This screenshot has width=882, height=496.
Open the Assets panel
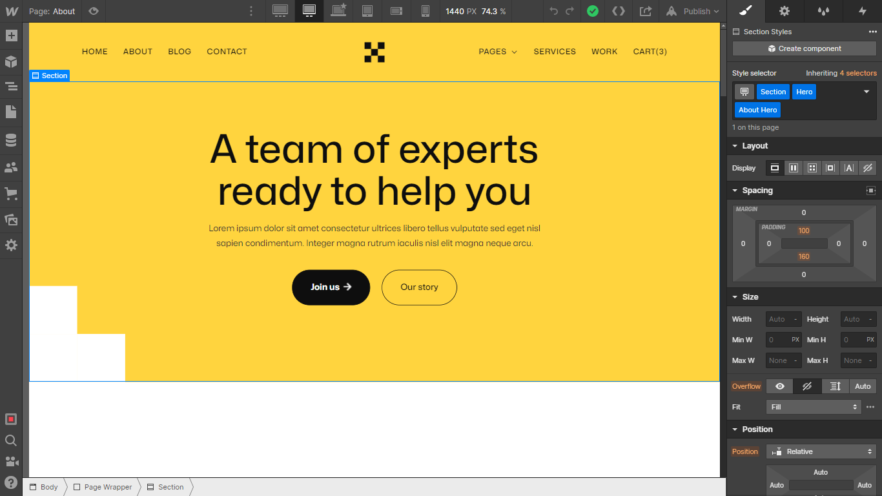pyautogui.click(x=11, y=220)
